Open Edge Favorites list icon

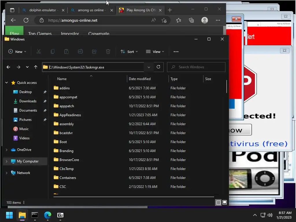point(179,20)
